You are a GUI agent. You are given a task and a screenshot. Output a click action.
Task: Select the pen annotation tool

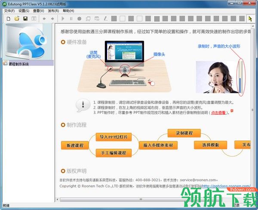[x=105, y=19]
